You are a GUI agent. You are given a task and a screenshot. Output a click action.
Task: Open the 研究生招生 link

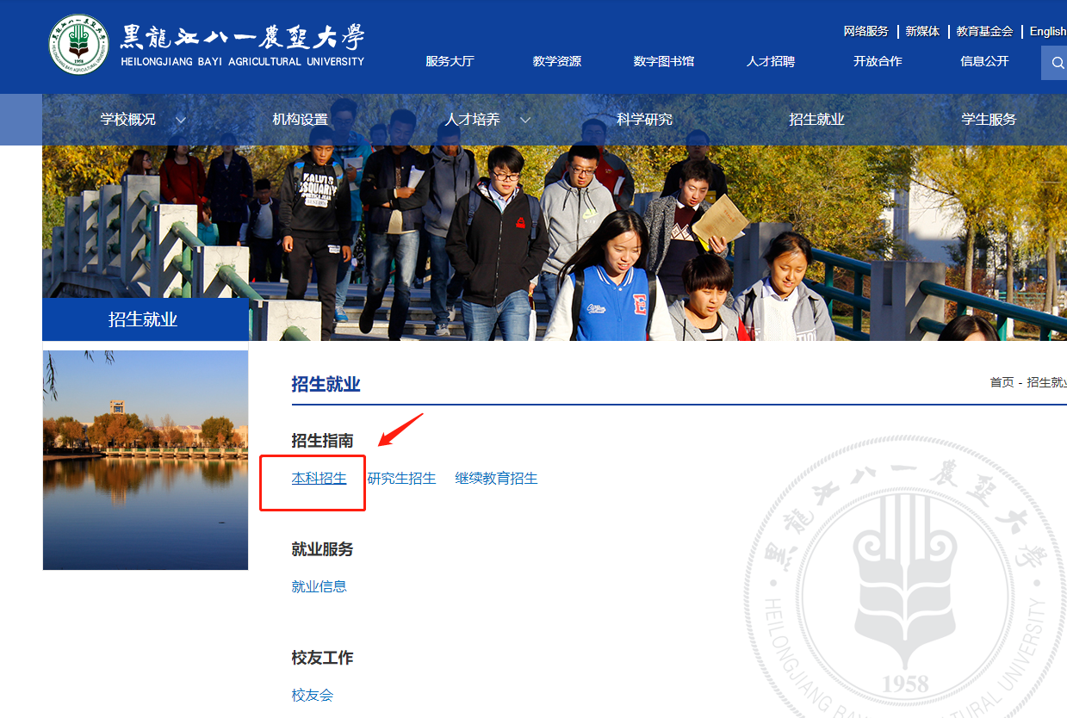click(x=401, y=478)
